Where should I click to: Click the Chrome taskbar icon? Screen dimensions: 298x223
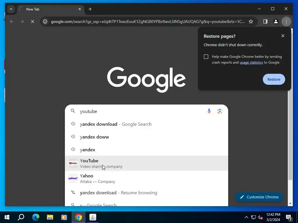pos(79,217)
